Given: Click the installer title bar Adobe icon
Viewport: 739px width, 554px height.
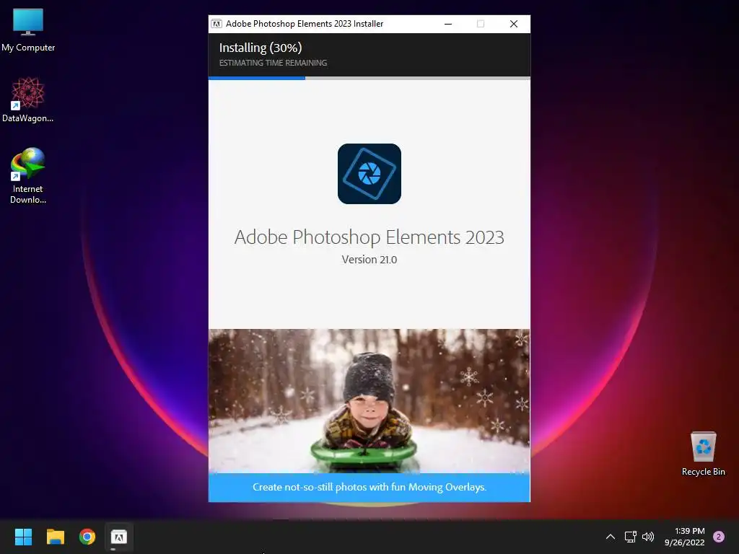Looking at the screenshot, I should click(217, 24).
